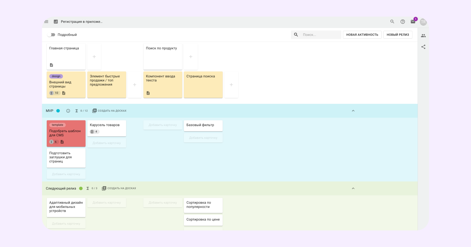
Task: Click the share icon in sidebar
Action: click(423, 47)
